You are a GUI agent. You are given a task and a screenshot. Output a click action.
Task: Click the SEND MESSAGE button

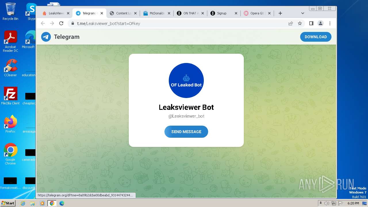coord(186,132)
